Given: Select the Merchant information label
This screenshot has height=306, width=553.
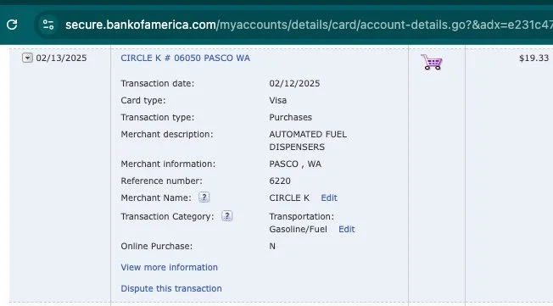Looking at the screenshot, I should 168,164.
